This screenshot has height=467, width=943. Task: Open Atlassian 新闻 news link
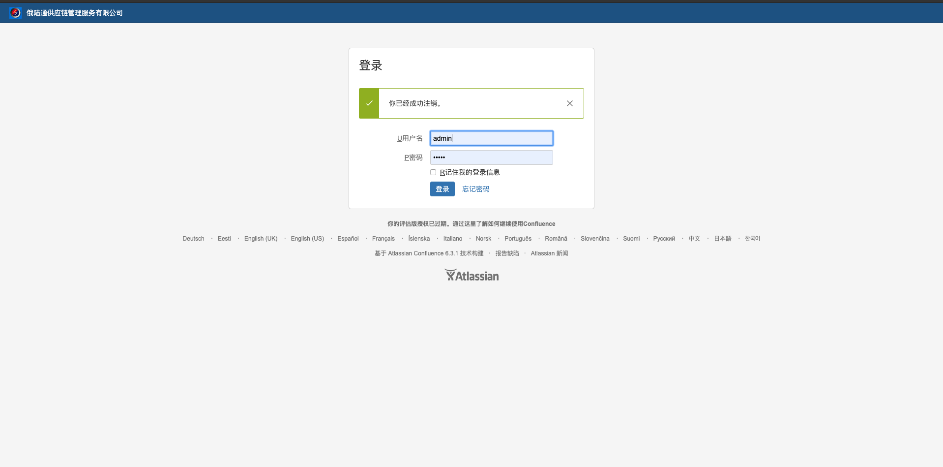tap(549, 253)
